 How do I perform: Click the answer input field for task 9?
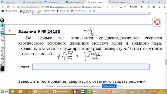91,67
